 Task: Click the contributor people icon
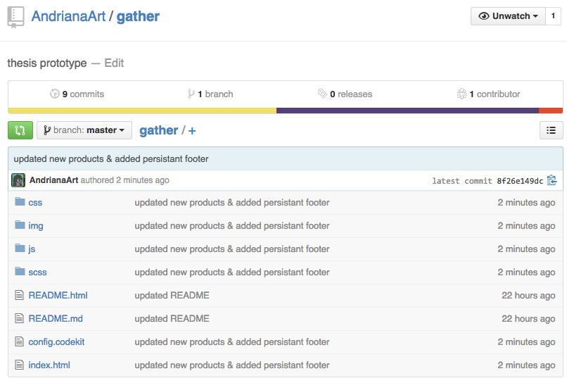pos(461,94)
